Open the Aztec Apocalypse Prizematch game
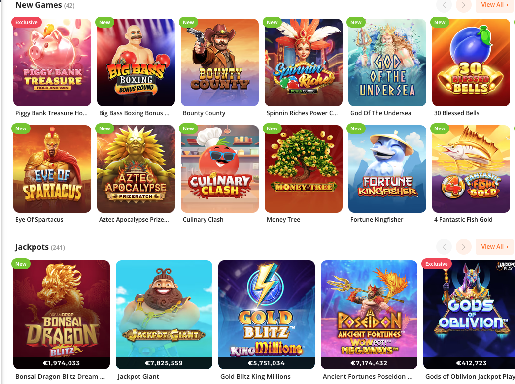Image resolution: width=515 pixels, height=384 pixels. [136, 169]
